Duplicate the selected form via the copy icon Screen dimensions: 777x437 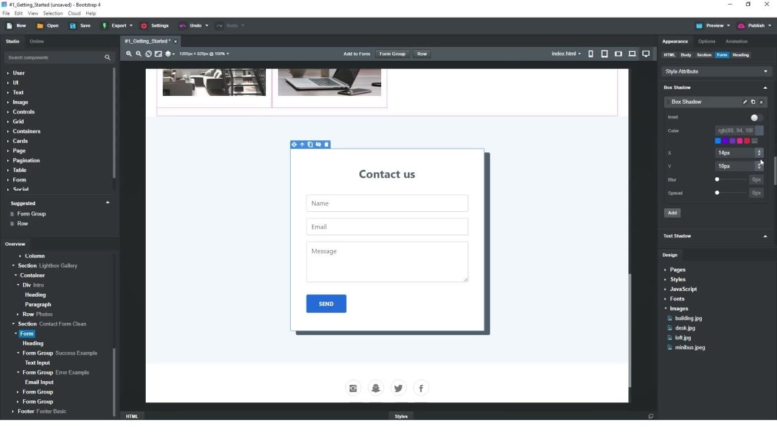[x=310, y=144]
